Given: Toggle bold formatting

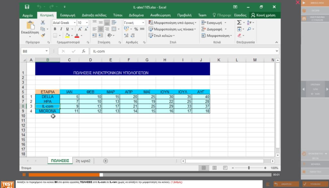Looking at the screenshot, I should (55, 29).
